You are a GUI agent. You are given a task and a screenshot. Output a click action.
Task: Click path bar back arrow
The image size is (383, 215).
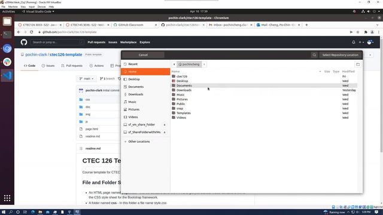pyautogui.click(x=174, y=64)
